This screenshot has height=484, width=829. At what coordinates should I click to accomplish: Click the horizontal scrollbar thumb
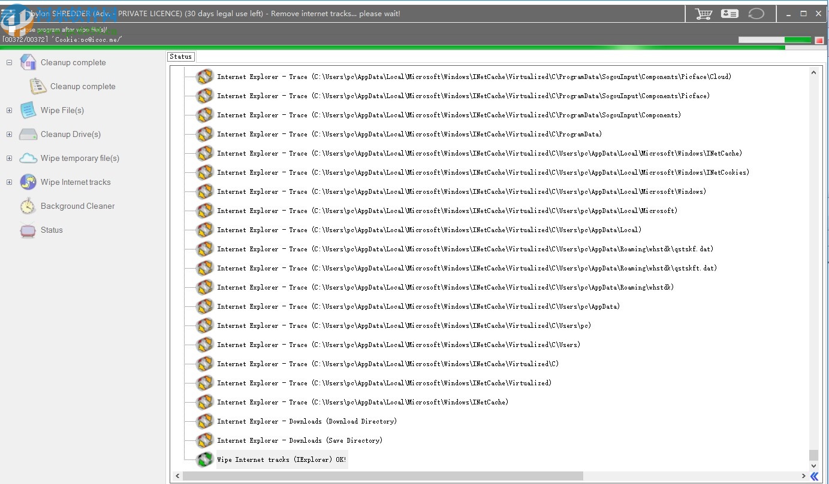coord(383,476)
